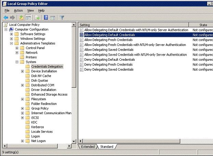Screen dimensions: 213x156
Task: Select Allow Delegating Fresh Credentials with NTLM-only setting
Action: pos(135,45)
